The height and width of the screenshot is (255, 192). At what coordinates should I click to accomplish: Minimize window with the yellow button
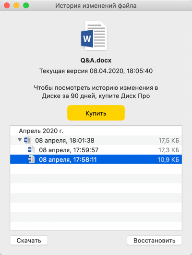[16, 5]
